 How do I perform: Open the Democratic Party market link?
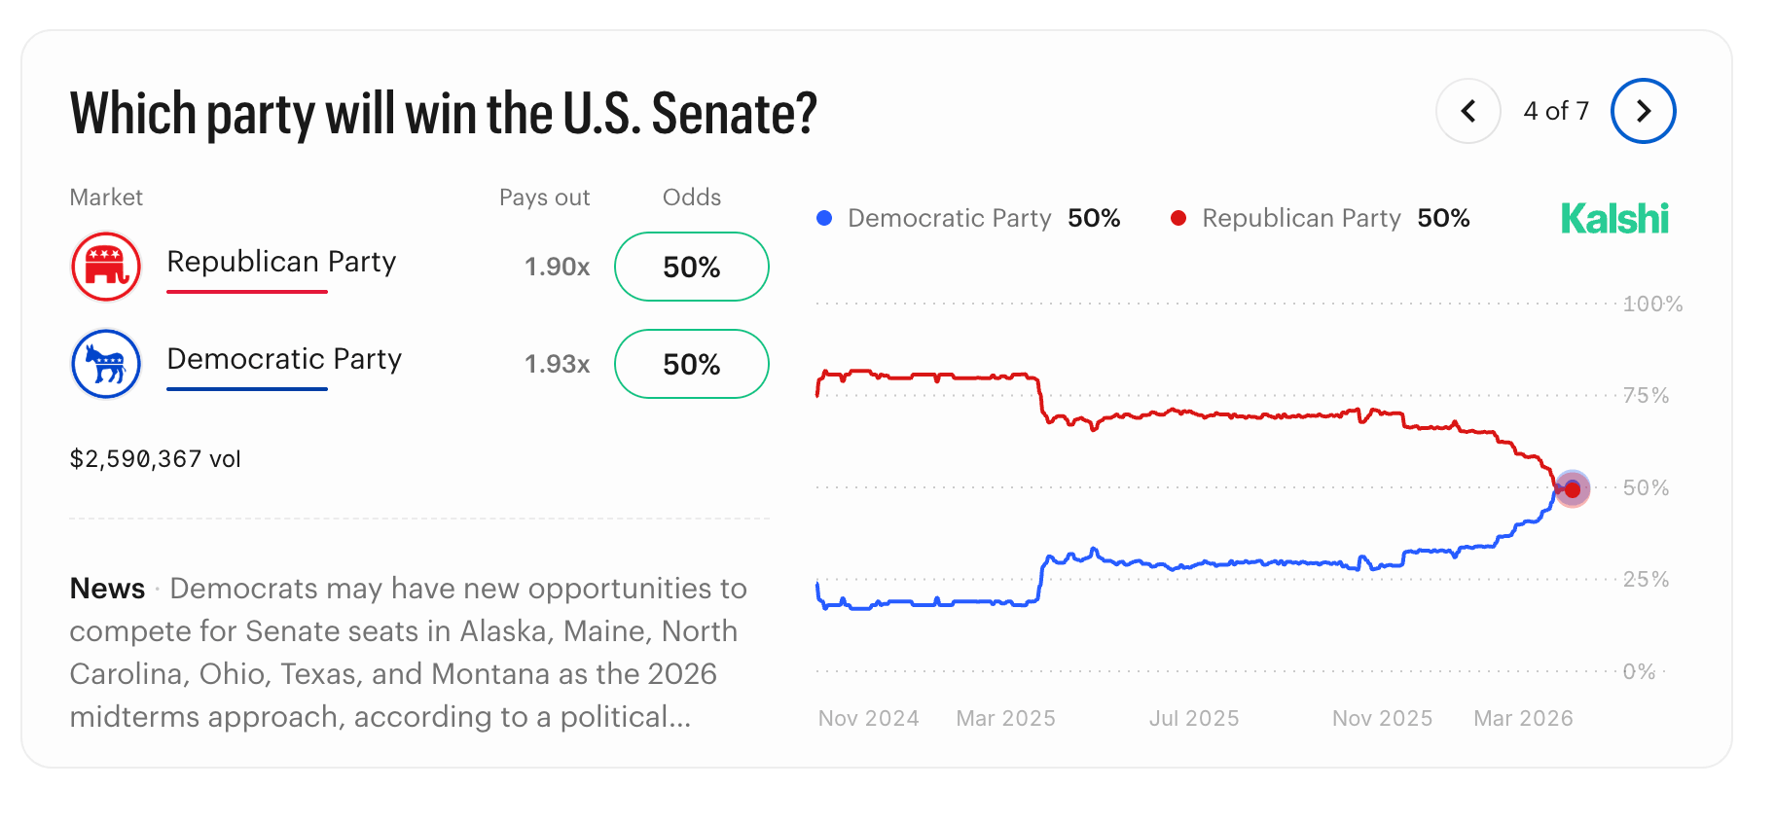click(x=284, y=359)
